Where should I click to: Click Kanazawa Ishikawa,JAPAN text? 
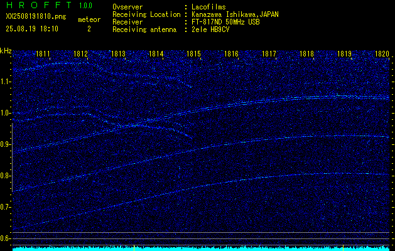(x=235, y=14)
